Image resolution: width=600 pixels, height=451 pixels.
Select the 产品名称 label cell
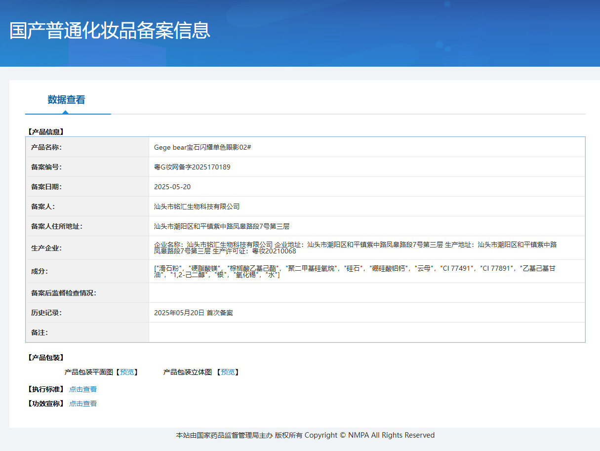pos(87,147)
